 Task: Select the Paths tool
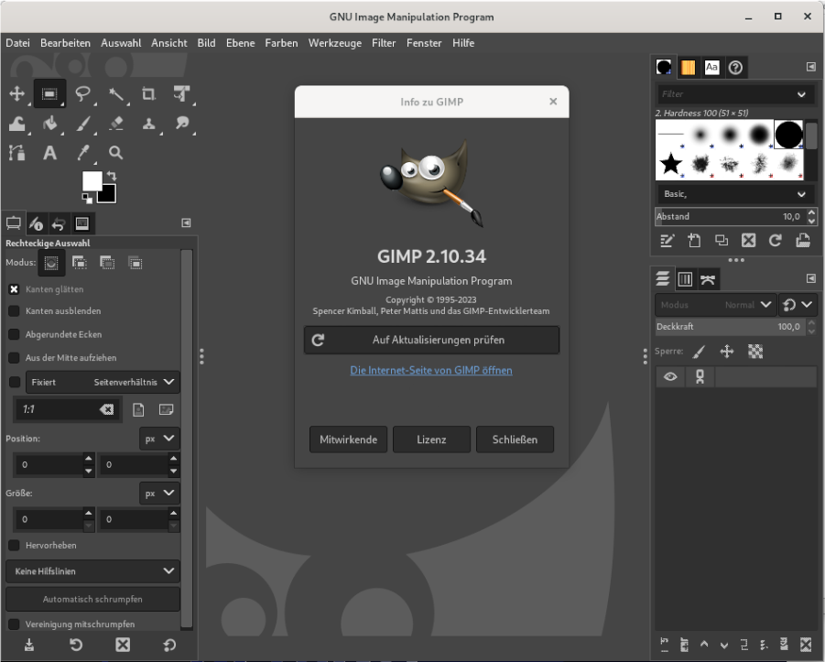tap(16, 153)
